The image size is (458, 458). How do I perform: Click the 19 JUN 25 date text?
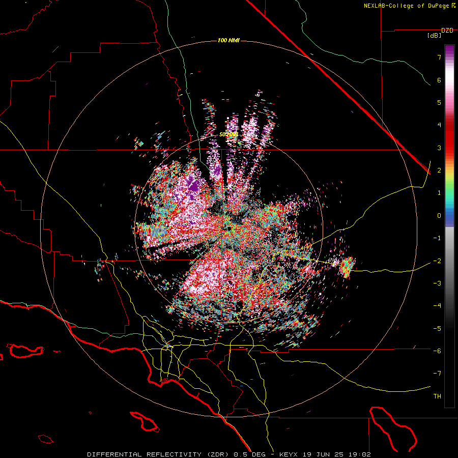tap(323, 454)
